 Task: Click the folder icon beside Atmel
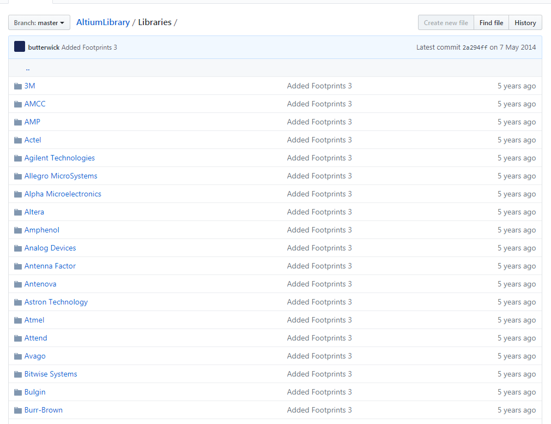pyautogui.click(x=18, y=320)
